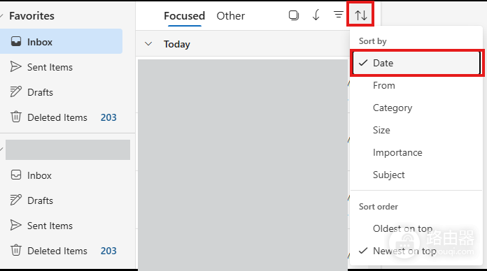The image size is (487, 271).
Task: Collapse the Favorites section
Action: click(x=1, y=15)
